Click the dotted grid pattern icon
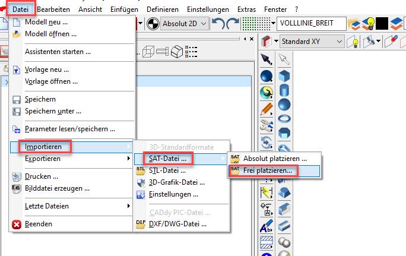The image size is (406, 256). pyautogui.click(x=256, y=24)
